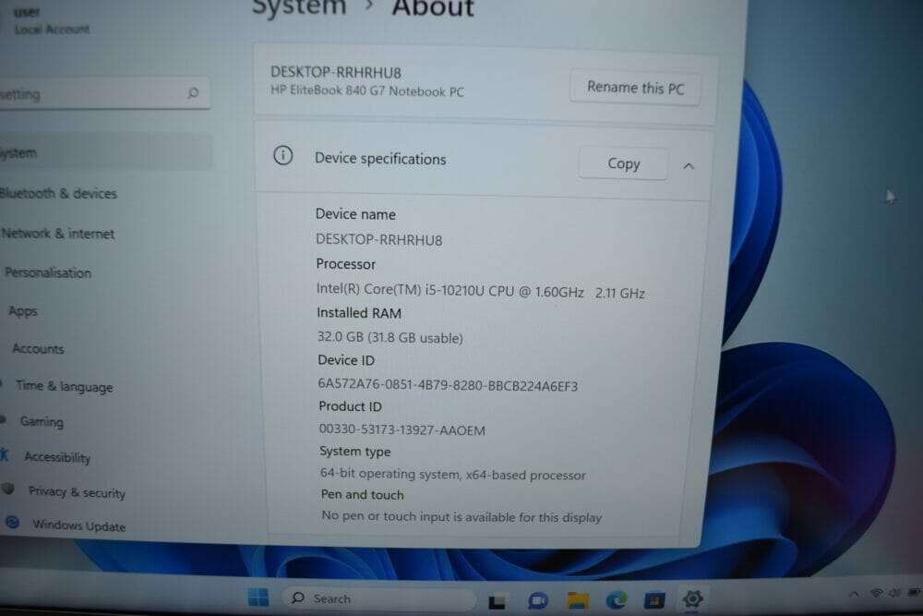Show hidden system tray icons
Viewport: 923px width, 616px height.
pyautogui.click(x=854, y=594)
